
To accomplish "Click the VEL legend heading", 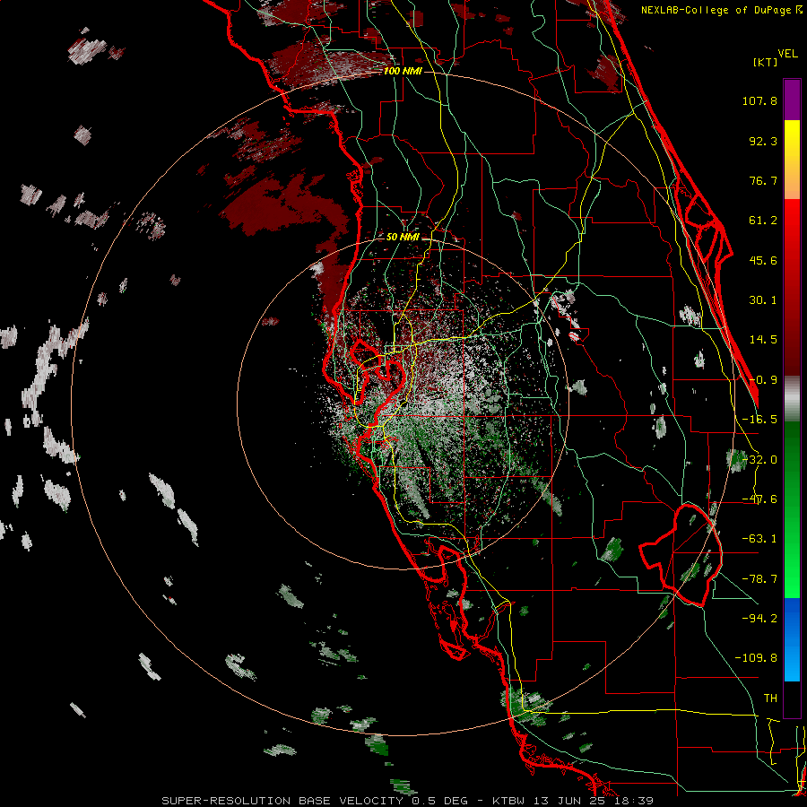I will coord(787,54).
